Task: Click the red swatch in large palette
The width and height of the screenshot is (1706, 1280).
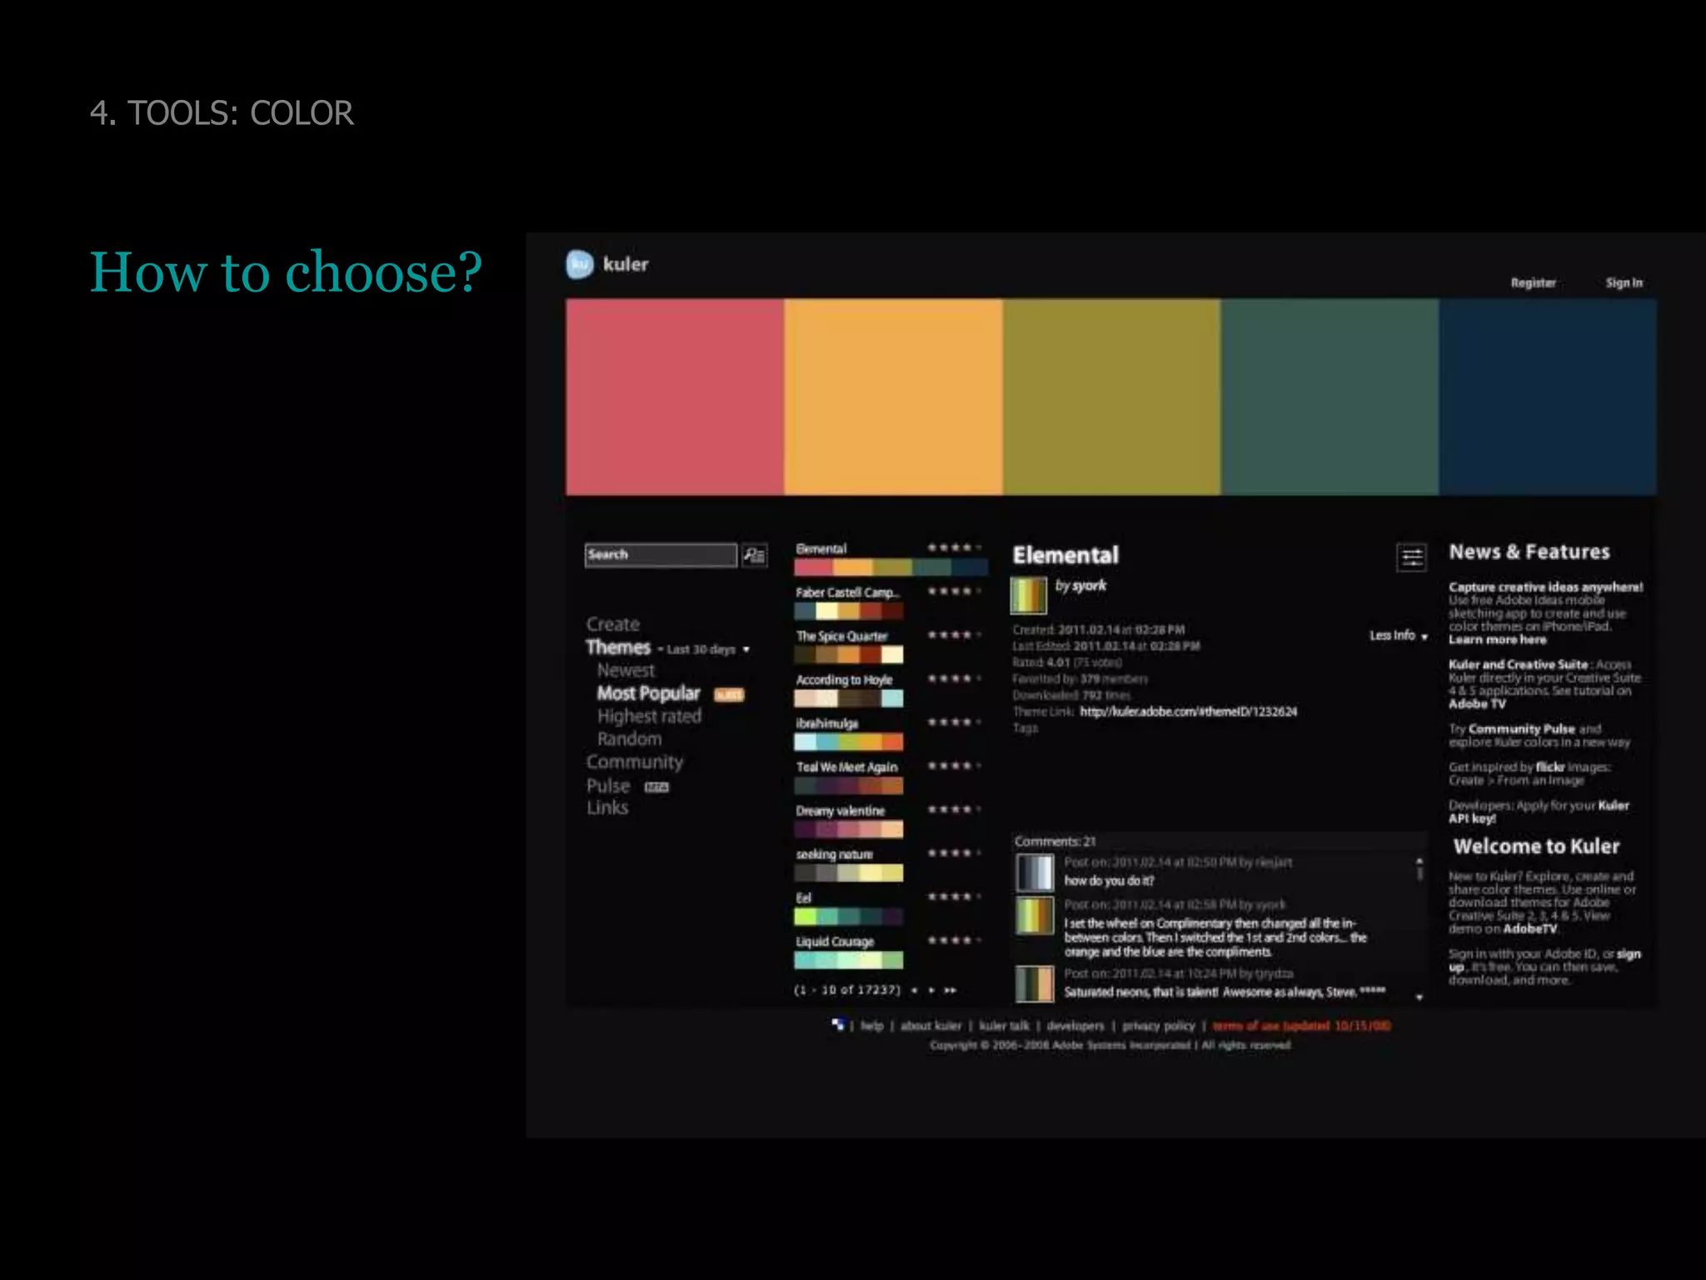Action: coord(675,397)
